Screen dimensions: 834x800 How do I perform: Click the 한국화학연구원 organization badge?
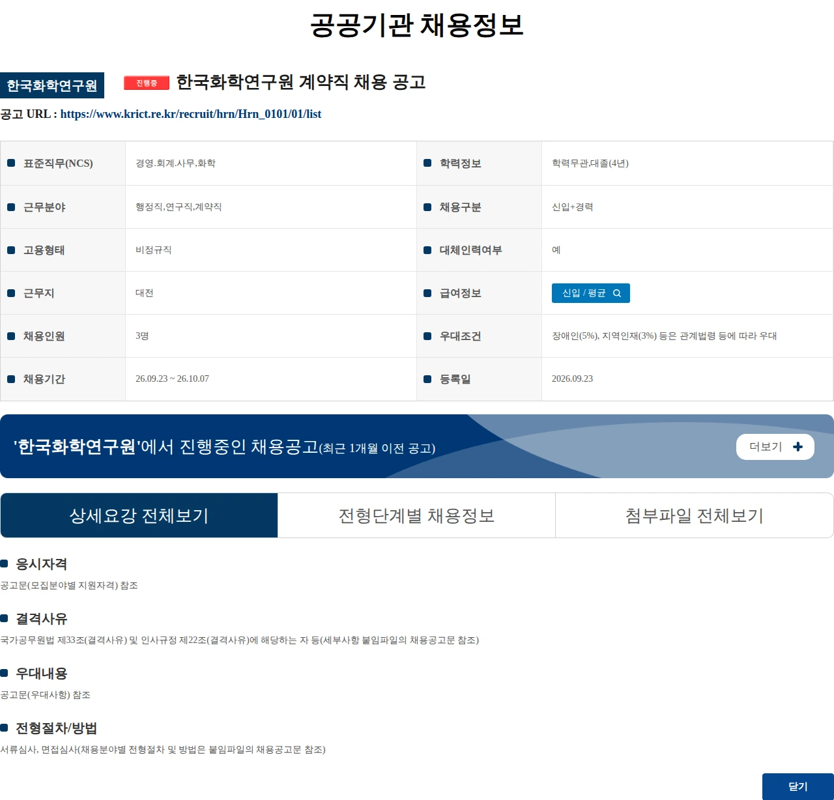[52, 85]
